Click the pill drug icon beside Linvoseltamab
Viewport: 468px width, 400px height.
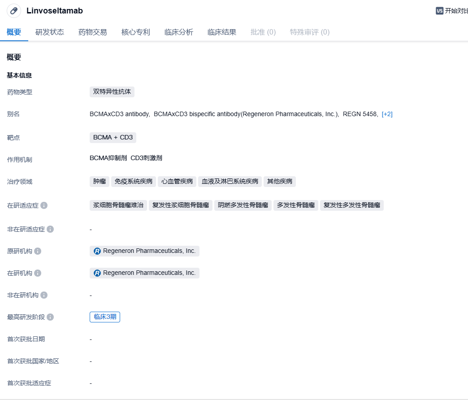tap(14, 11)
